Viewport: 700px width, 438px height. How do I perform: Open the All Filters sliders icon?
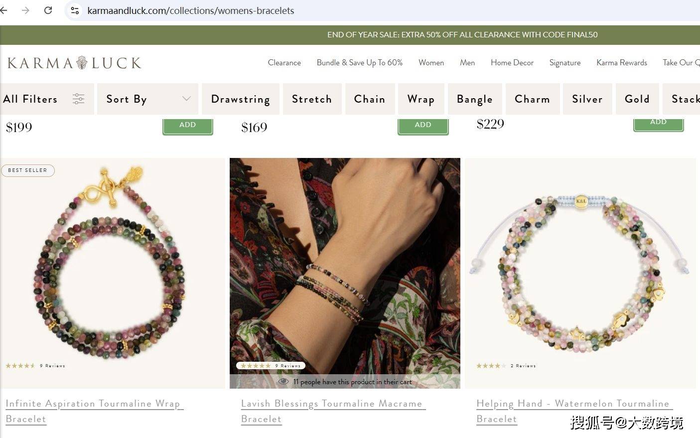coord(78,99)
